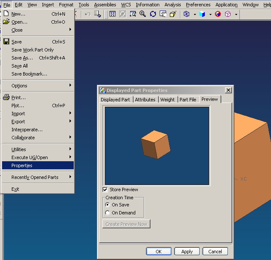Expand the Close submenu
The image size is (271, 260).
(x=38, y=30)
